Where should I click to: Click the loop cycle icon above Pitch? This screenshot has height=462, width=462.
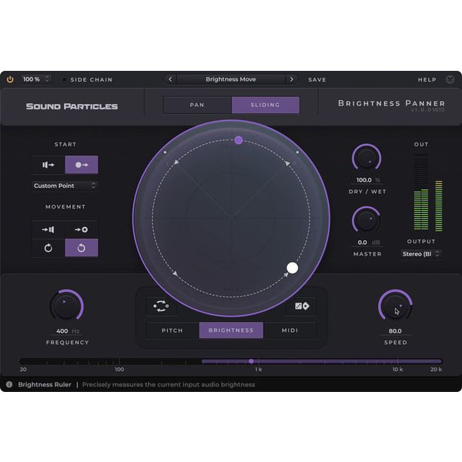161,306
